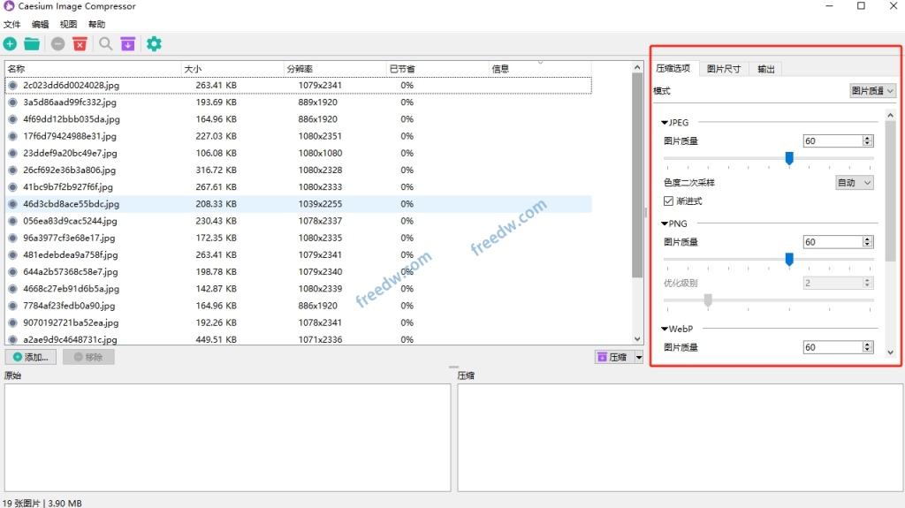Open folder with the teal folder icon
Screen dimensions: 905x508
click(32, 44)
